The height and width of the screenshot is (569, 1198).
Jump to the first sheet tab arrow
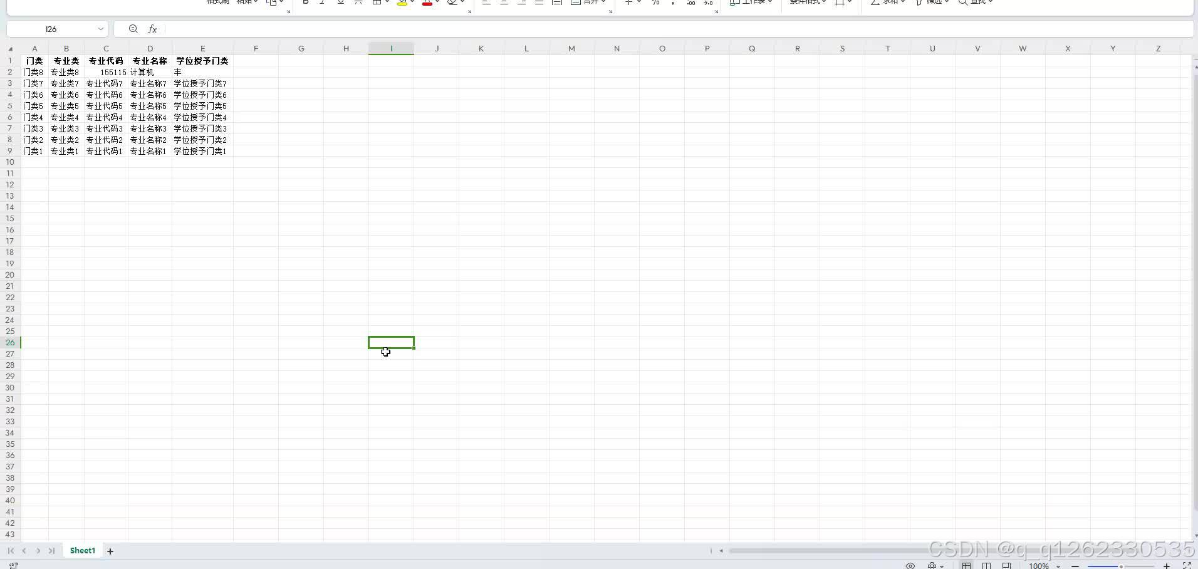pyautogui.click(x=11, y=551)
